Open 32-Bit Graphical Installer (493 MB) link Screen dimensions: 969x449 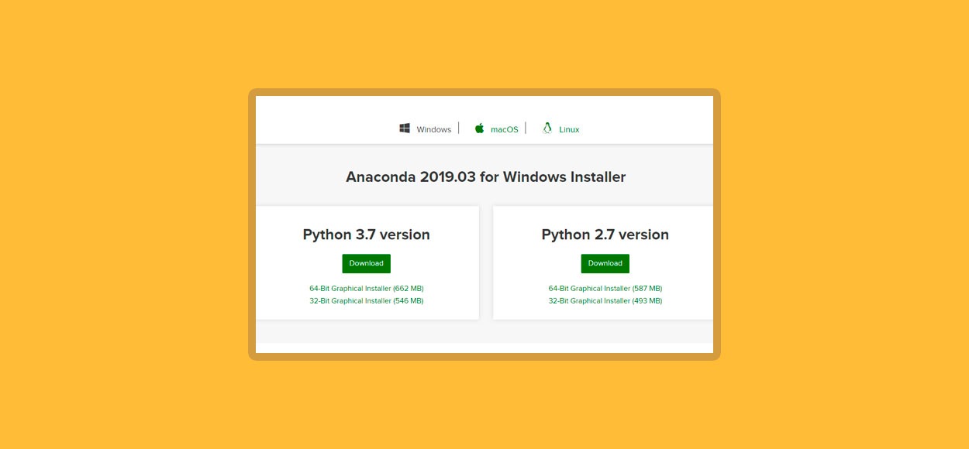605,300
